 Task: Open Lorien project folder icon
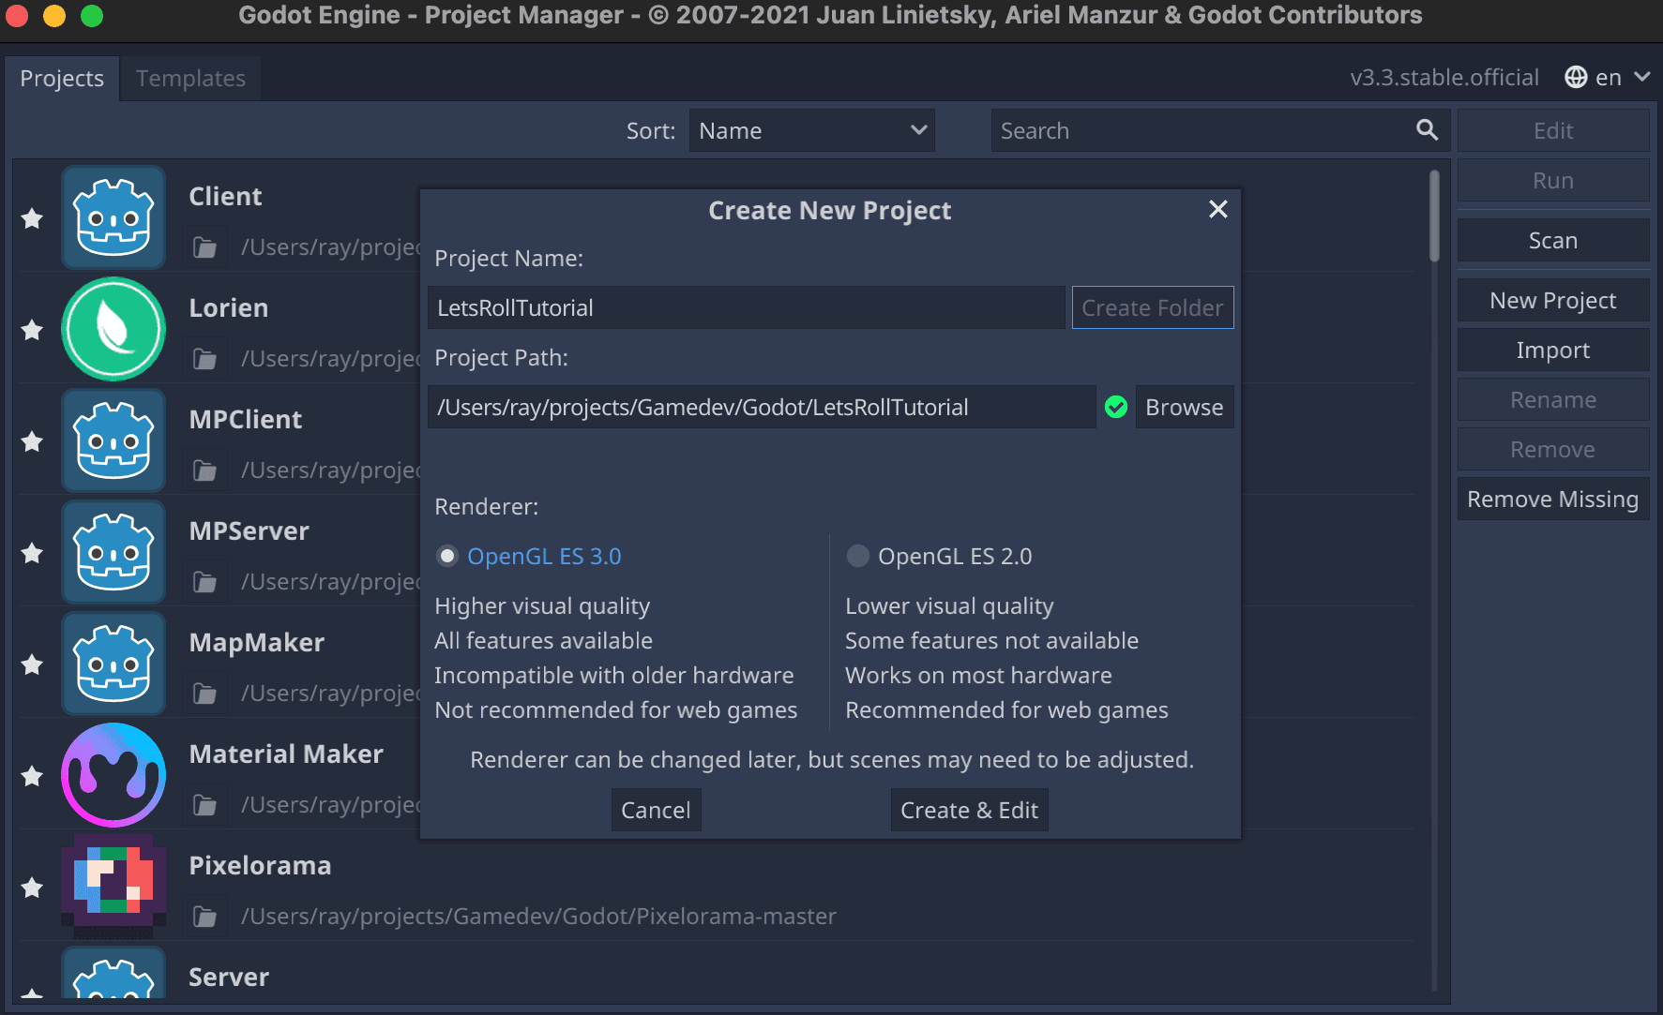(x=204, y=359)
